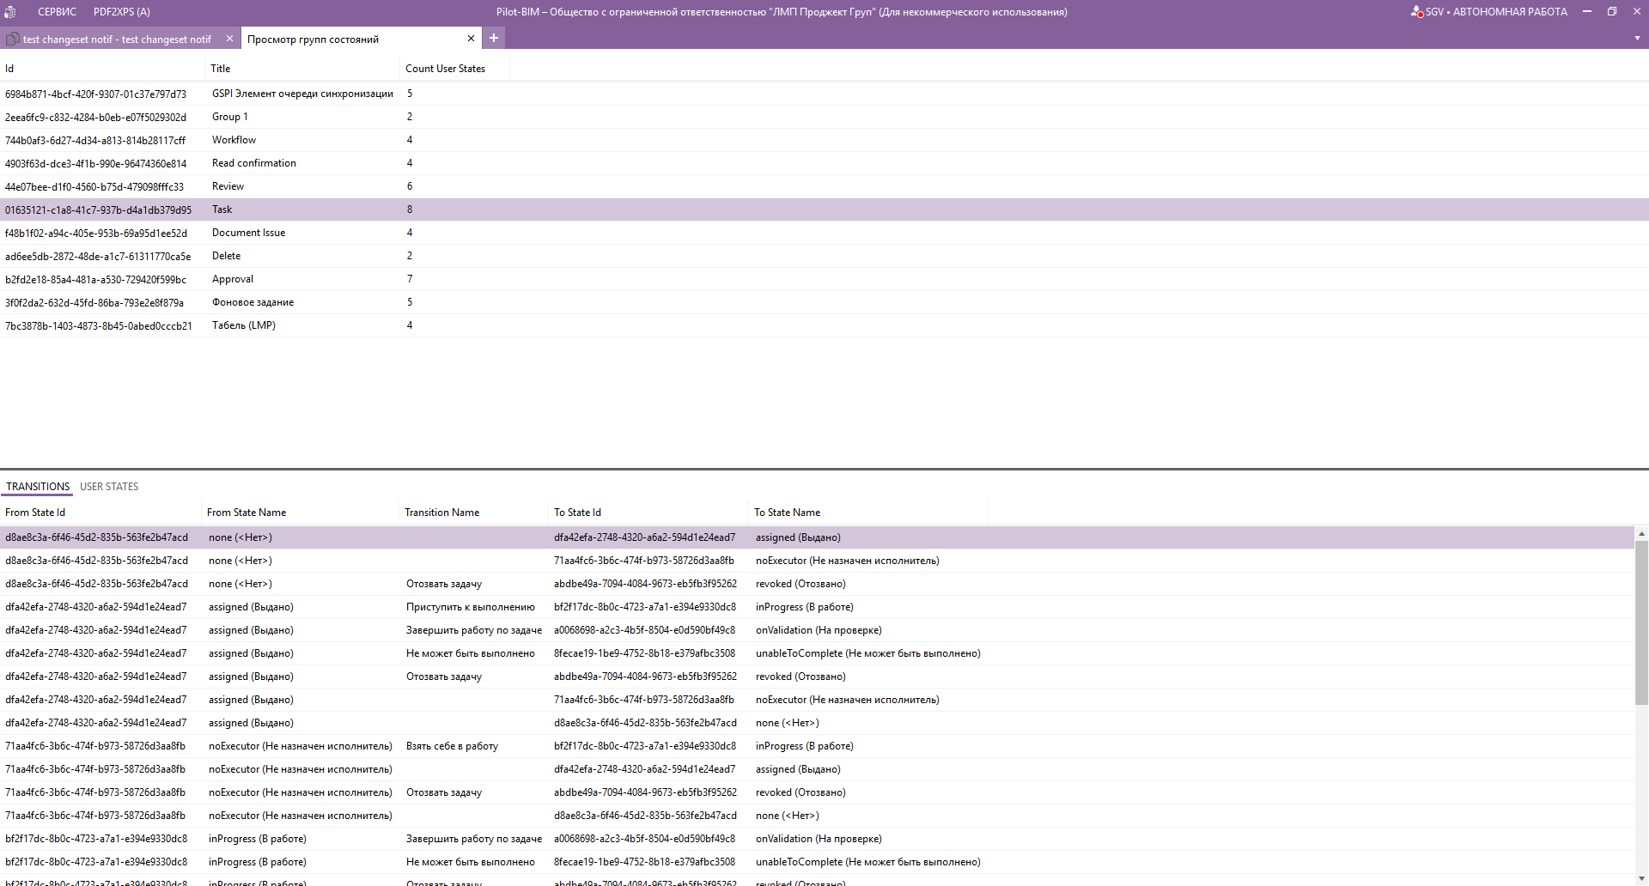Click the Title column header
Image resolution: width=1649 pixels, height=886 pixels.
pos(221,69)
